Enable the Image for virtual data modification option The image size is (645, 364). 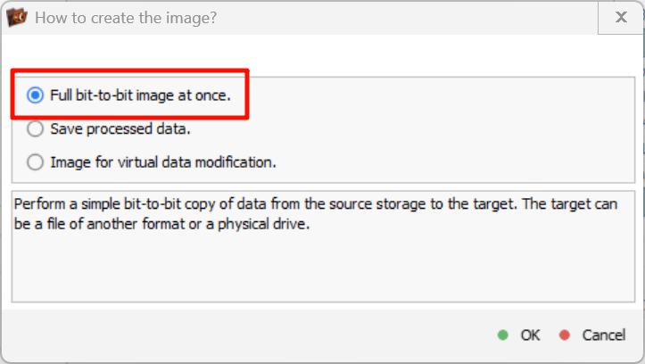tap(35, 162)
